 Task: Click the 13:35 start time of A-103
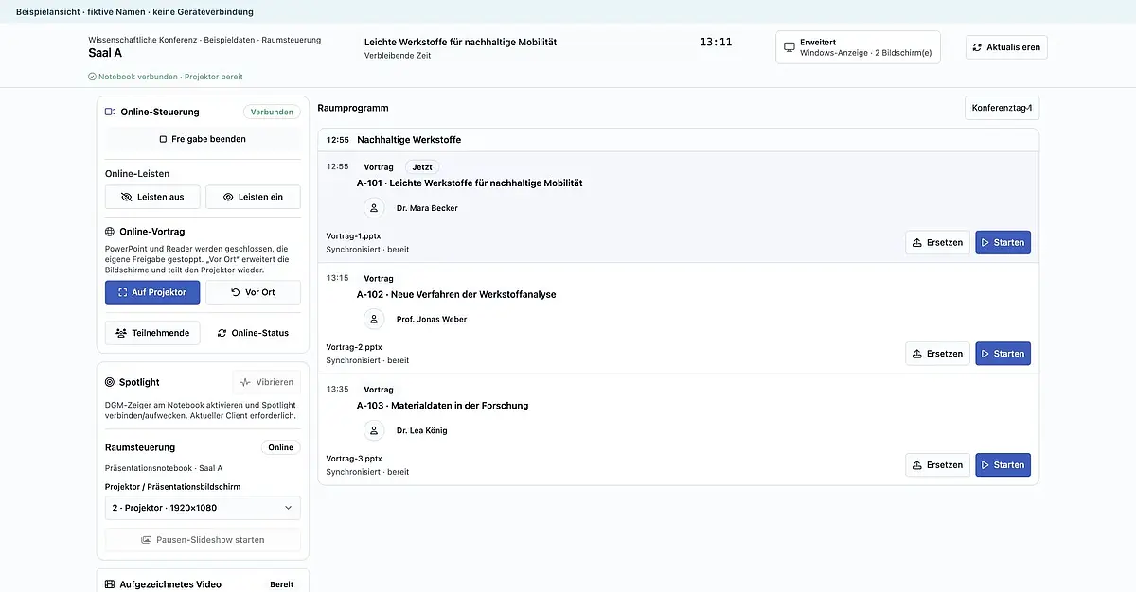[337, 390]
